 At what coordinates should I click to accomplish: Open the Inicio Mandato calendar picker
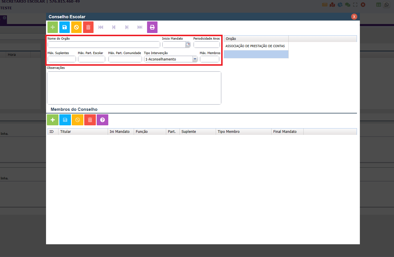pyautogui.click(x=188, y=45)
